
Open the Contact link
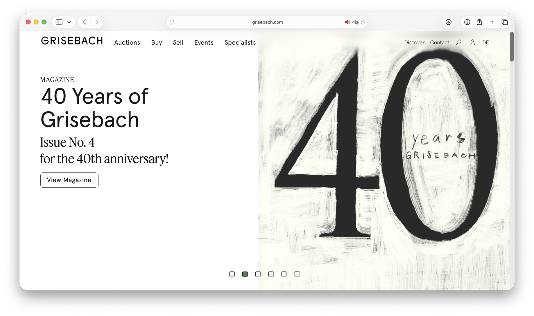[440, 43]
